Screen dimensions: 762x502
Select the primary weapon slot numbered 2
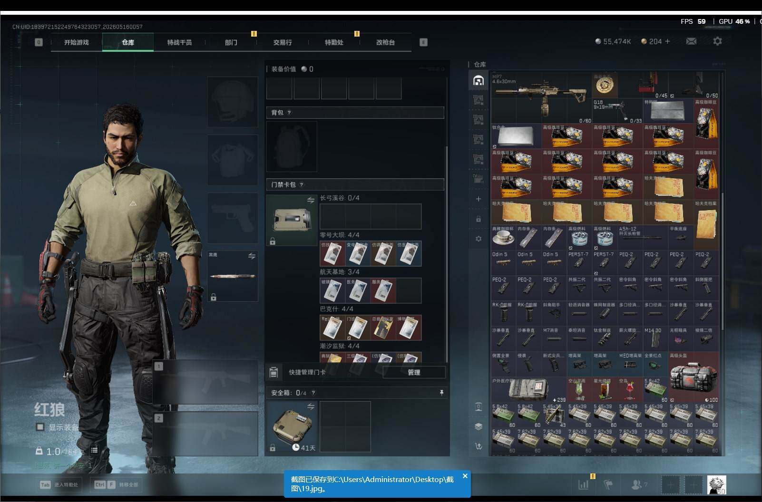pyautogui.click(x=205, y=434)
